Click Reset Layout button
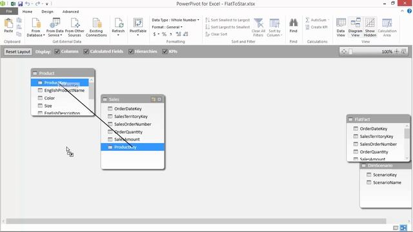Viewport: 413px width, 232px height. pos(18,52)
